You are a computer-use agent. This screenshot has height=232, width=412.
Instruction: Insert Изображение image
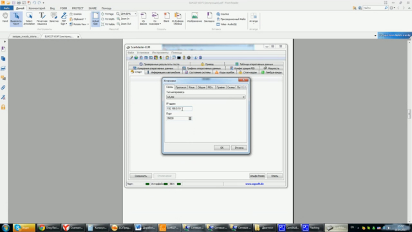pos(195,17)
